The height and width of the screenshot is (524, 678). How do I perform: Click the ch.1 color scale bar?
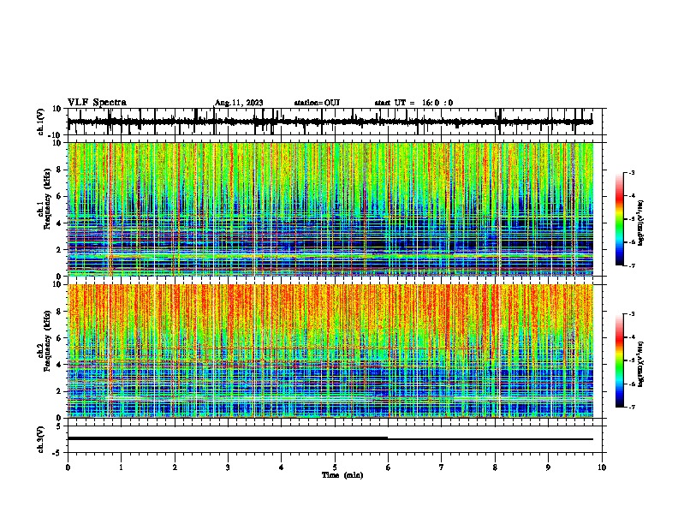click(x=619, y=219)
